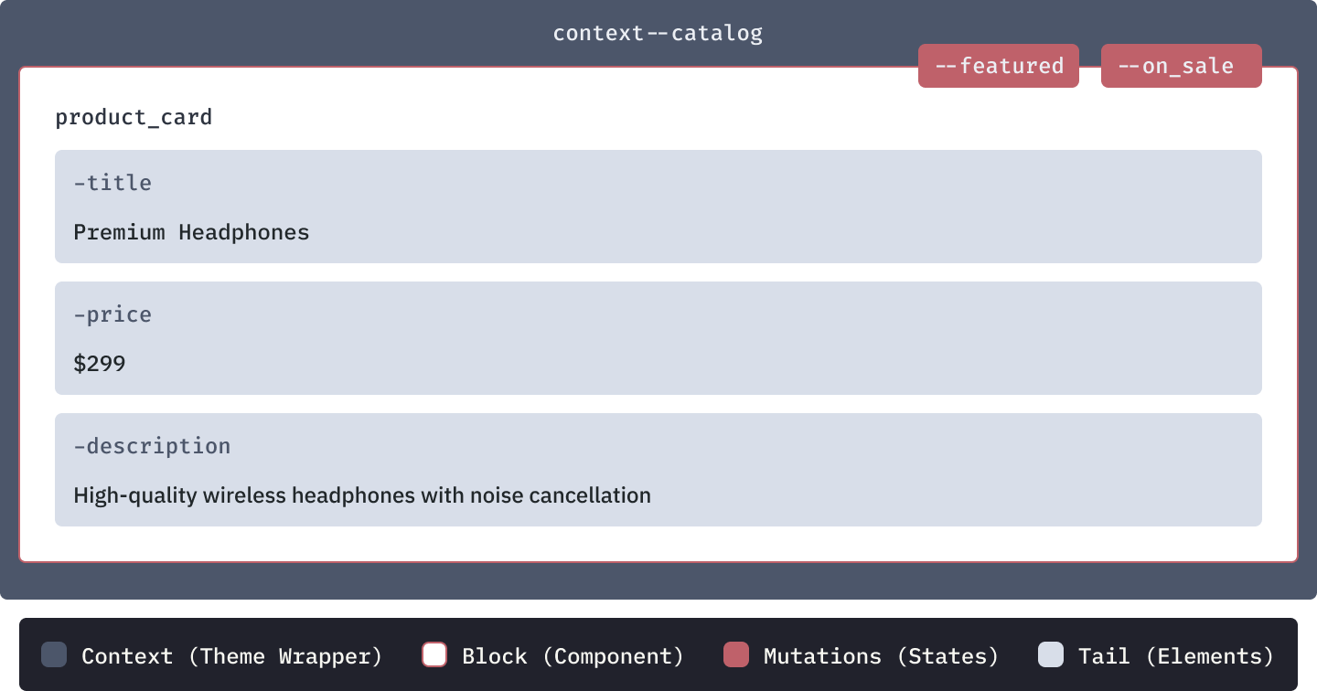Image resolution: width=1317 pixels, height=691 pixels.
Task: Click the --featured mutation tag
Action: coord(999,66)
